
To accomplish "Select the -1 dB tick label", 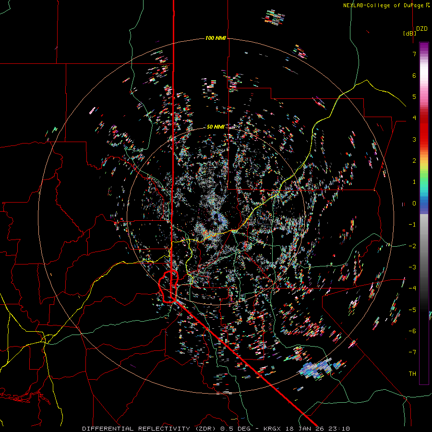I will click(x=412, y=225).
